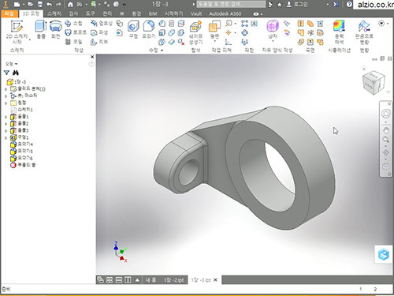Switch to the 스케치 ribbon tab
Image resolution: width=394 pixels, height=296 pixels.
[x=54, y=13]
